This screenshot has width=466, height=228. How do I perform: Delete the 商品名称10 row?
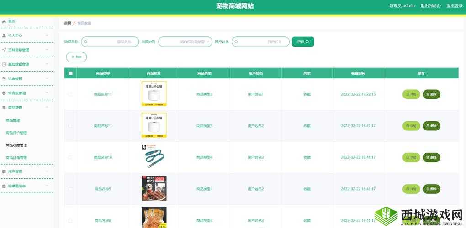click(432, 157)
